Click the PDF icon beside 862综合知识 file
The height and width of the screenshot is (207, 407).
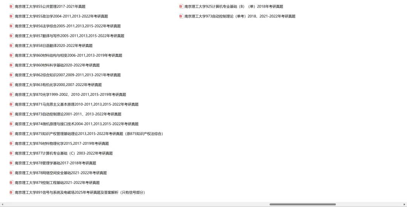[x=11, y=75]
